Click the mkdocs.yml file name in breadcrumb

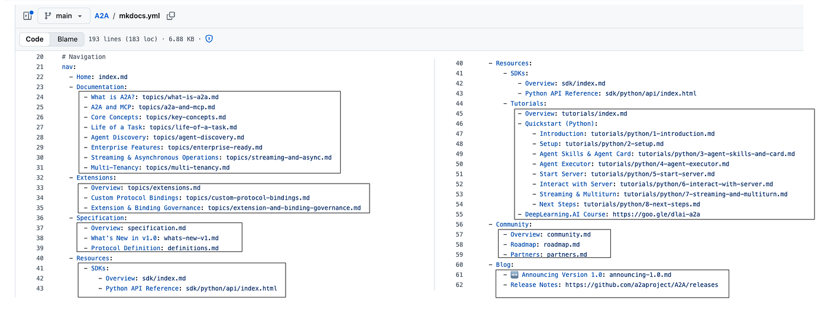(x=140, y=16)
